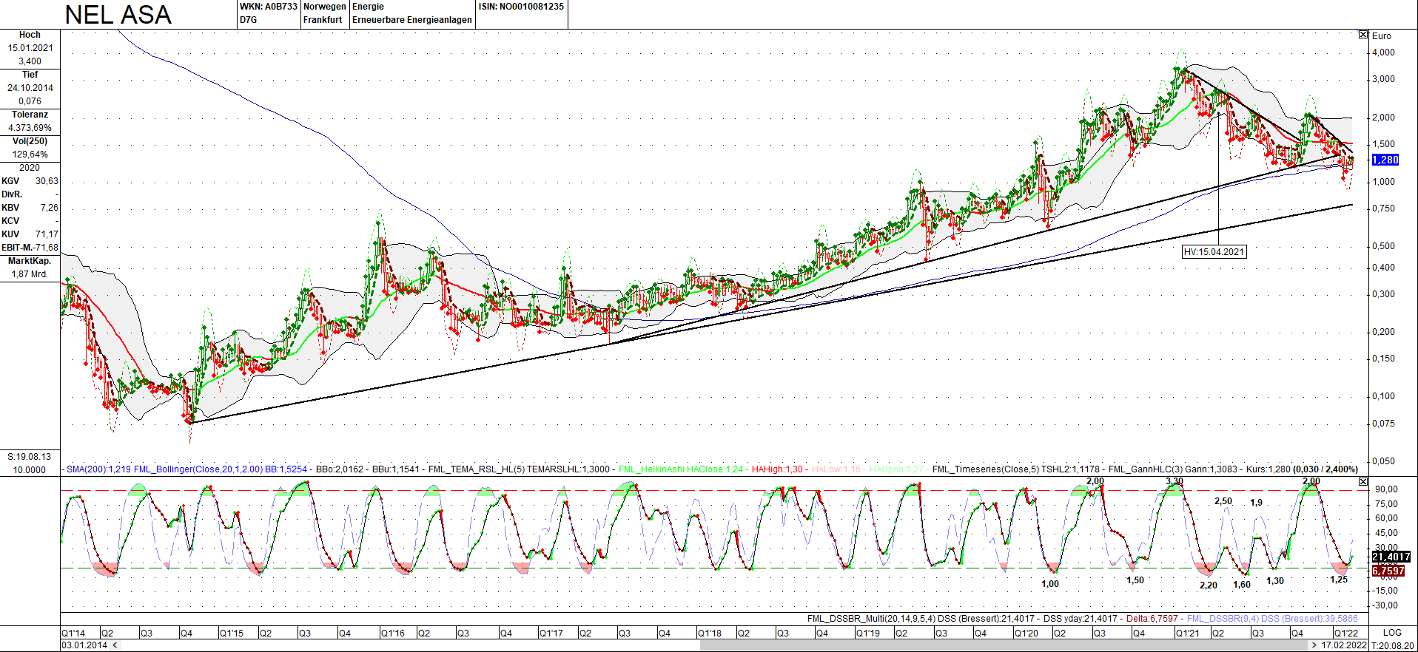Click the Norwegen country label
The height and width of the screenshot is (652, 1418).
(x=325, y=7)
